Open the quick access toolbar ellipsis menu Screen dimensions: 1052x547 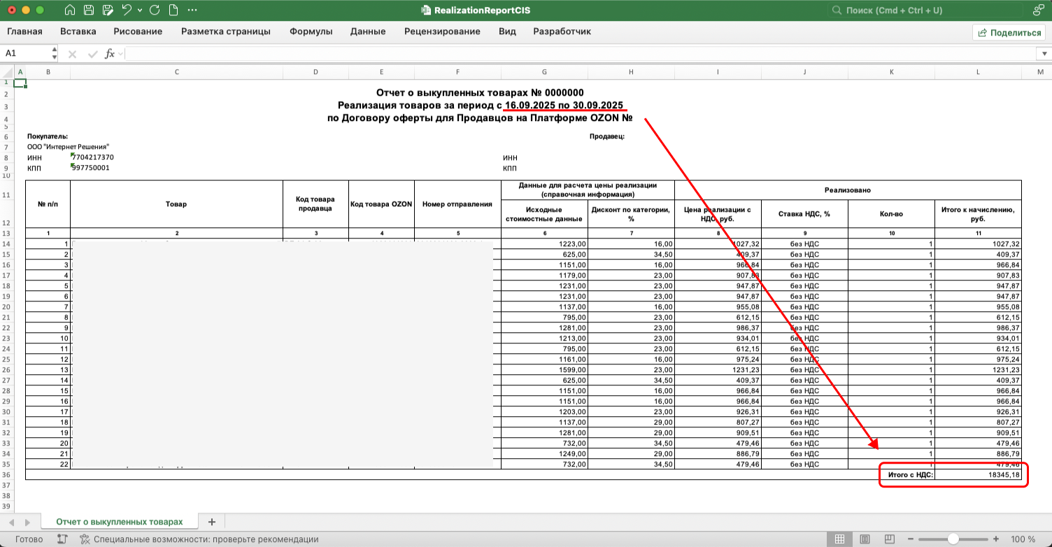pos(192,10)
